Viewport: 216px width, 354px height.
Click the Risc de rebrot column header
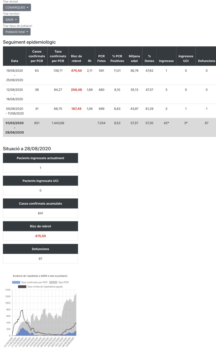point(76,58)
